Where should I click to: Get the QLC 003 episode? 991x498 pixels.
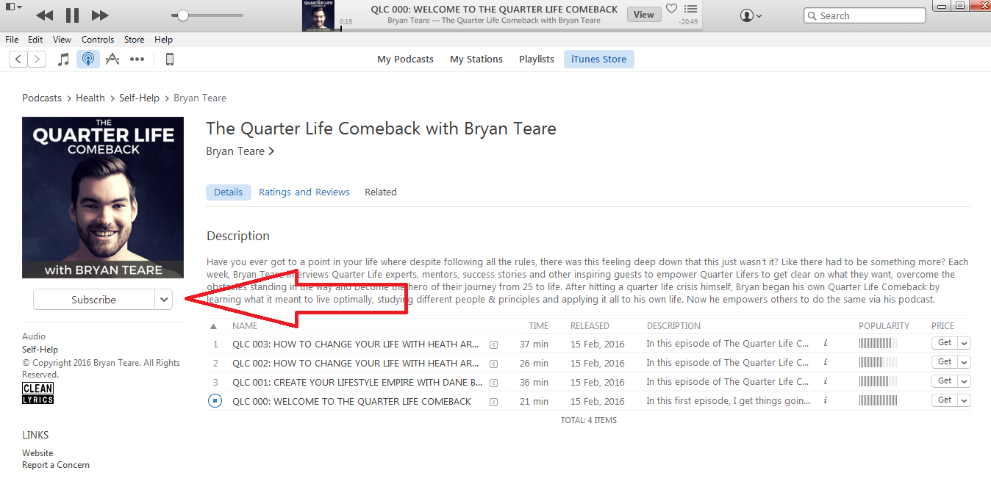[x=945, y=343]
